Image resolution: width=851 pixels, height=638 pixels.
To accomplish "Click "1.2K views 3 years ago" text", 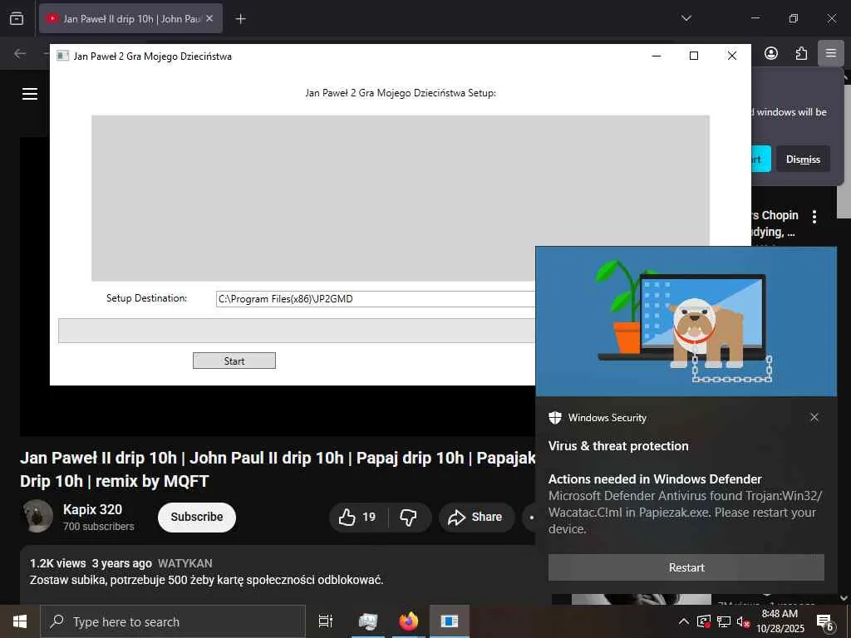I will (x=91, y=563).
